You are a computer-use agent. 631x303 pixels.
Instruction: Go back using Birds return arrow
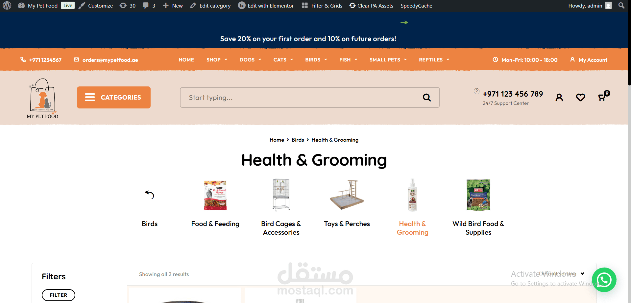[x=150, y=195]
